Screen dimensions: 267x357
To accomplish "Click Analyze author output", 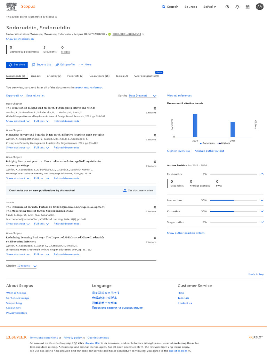I will tap(209, 151).
